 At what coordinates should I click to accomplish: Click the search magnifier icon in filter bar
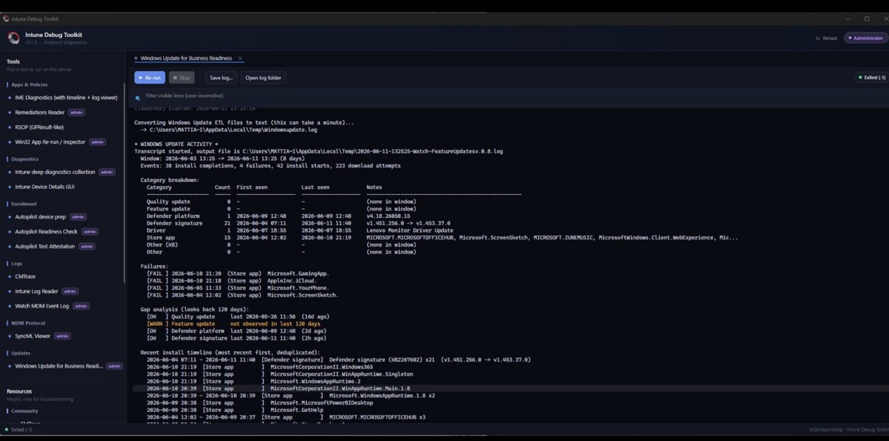138,98
